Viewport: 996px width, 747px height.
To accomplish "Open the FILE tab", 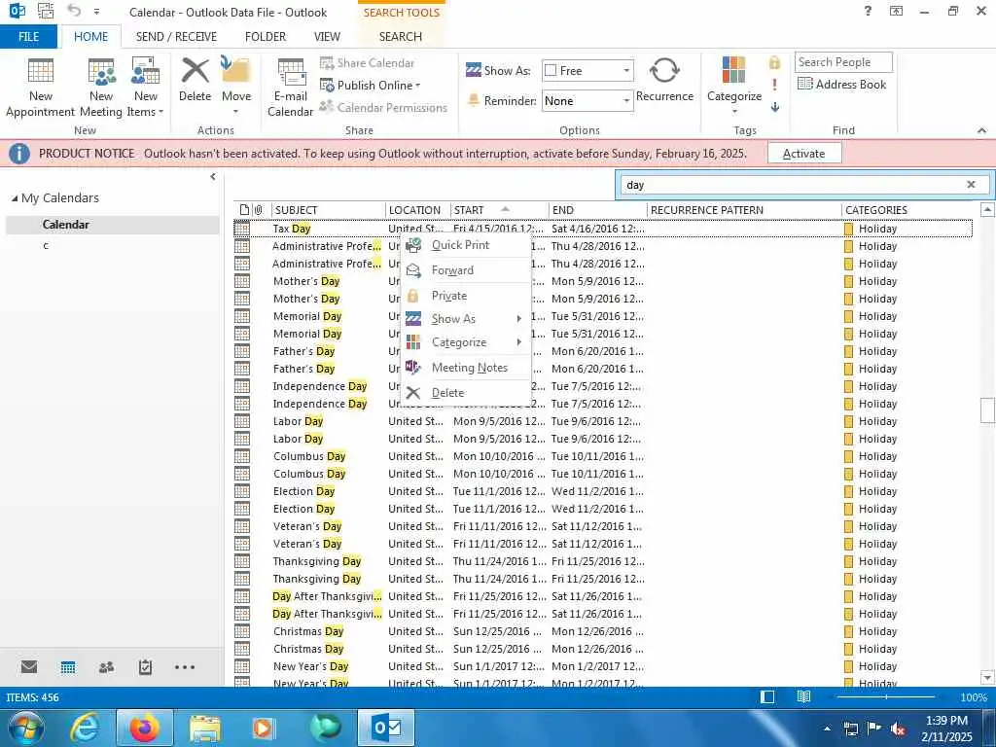I will coord(28,37).
